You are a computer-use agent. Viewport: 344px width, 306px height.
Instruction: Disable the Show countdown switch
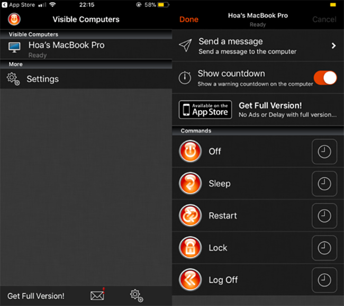[325, 78]
